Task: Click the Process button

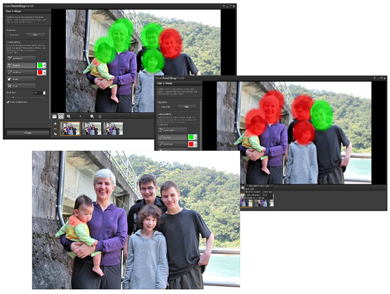Action: click(x=28, y=133)
